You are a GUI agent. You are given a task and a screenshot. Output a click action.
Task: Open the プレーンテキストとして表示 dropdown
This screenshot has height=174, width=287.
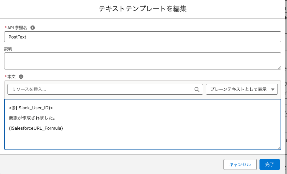(x=242, y=89)
